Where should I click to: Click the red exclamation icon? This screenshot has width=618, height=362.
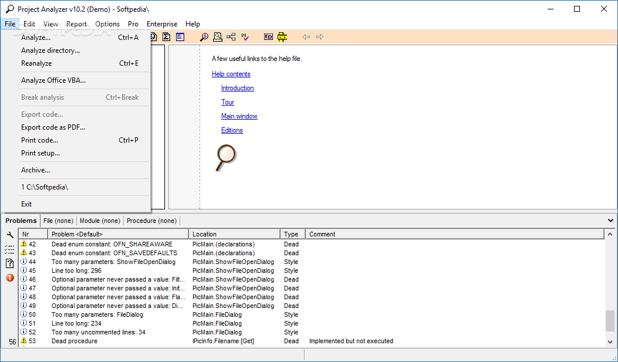coord(10,278)
